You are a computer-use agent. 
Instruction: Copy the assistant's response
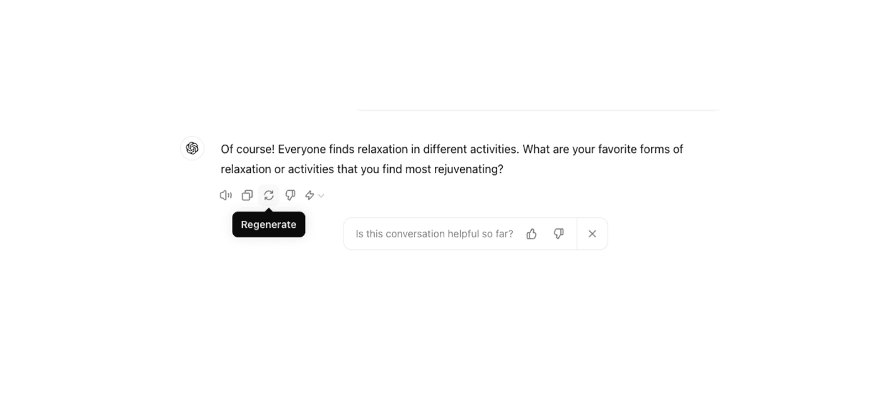[x=247, y=195]
